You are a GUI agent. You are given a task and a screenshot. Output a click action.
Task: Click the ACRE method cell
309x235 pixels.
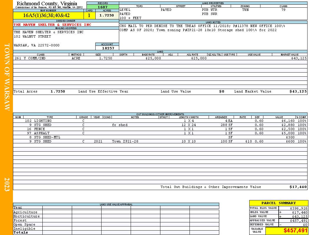click(x=76, y=58)
